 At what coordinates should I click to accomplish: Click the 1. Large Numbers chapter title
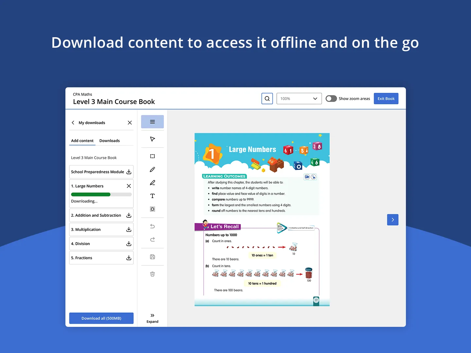tap(87, 186)
